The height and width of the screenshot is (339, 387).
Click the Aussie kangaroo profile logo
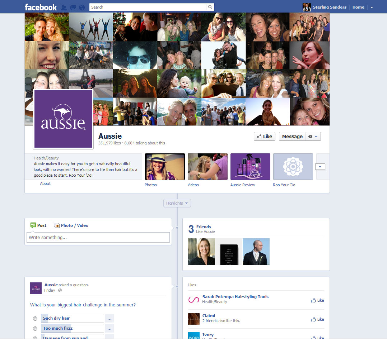(63, 119)
